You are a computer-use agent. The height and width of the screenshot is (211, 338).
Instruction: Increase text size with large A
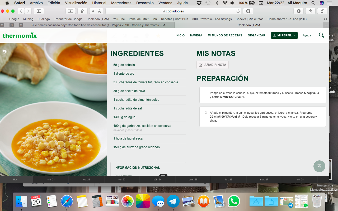pos(100,11)
